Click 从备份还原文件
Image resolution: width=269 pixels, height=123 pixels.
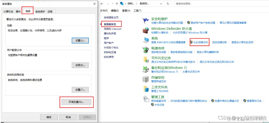click(x=191, y=72)
